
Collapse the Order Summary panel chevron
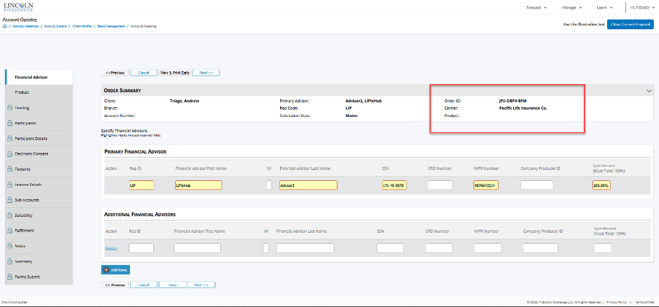[649, 91]
